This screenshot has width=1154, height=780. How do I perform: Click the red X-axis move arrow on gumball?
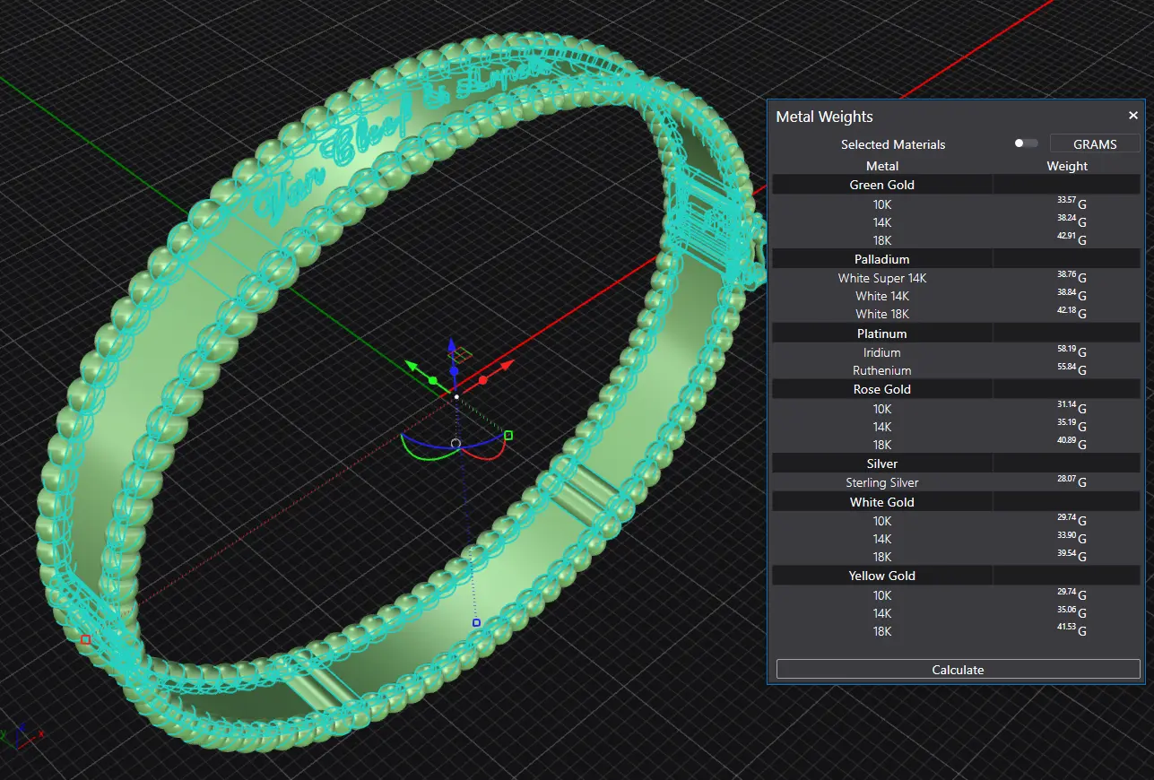(x=507, y=365)
